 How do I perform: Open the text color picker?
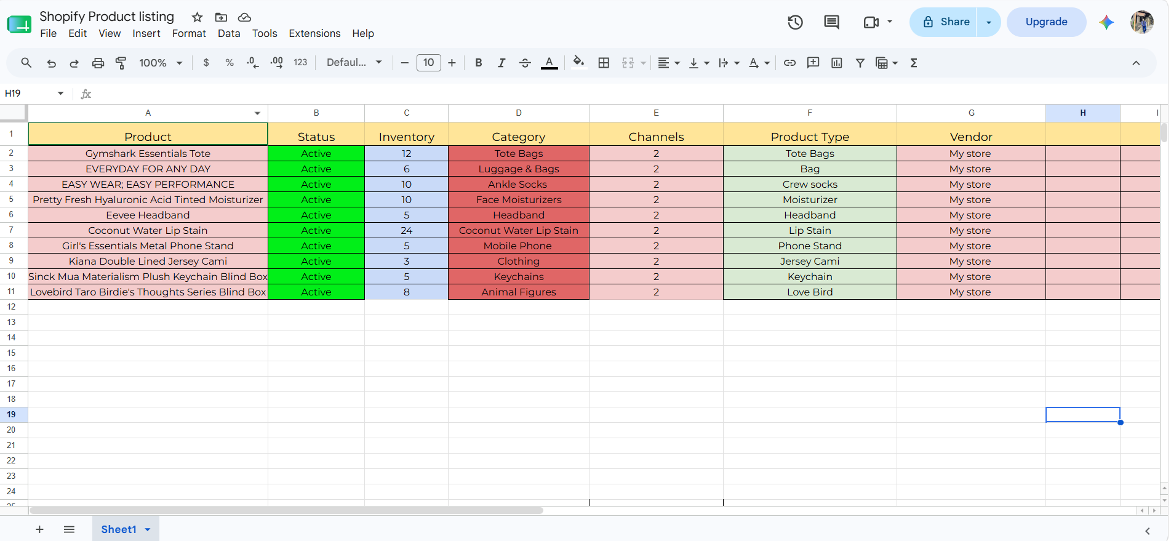[x=549, y=63]
